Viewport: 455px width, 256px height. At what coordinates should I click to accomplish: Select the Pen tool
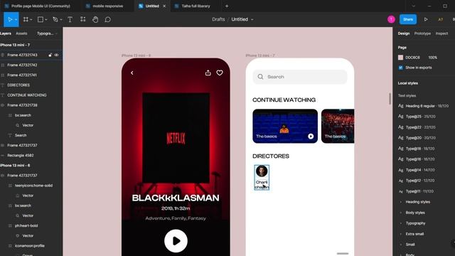coord(55,19)
